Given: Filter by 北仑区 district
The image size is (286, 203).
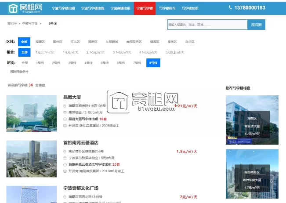Looking at the screenshot, I should 190,42.
